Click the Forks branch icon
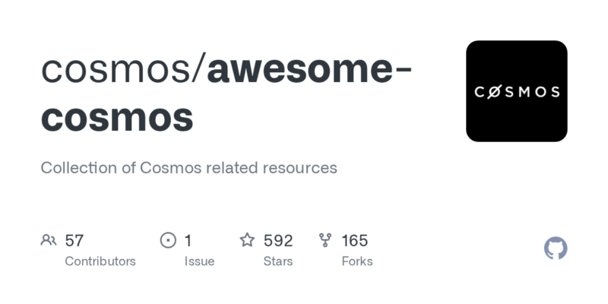This screenshot has width=608, height=304. click(x=325, y=240)
